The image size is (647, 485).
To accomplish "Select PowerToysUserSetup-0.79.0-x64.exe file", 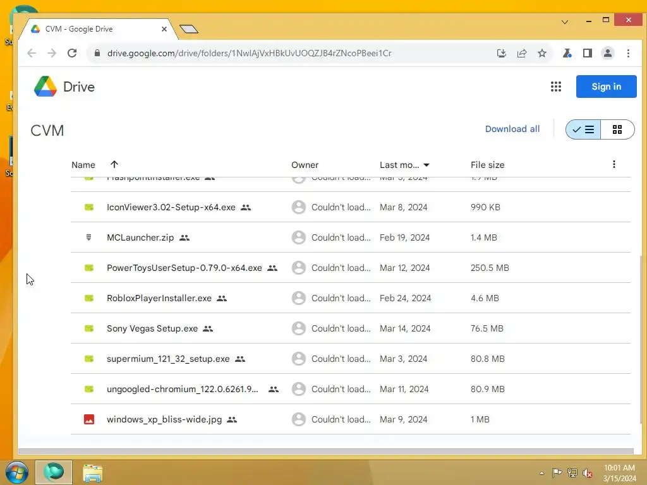I will (184, 268).
